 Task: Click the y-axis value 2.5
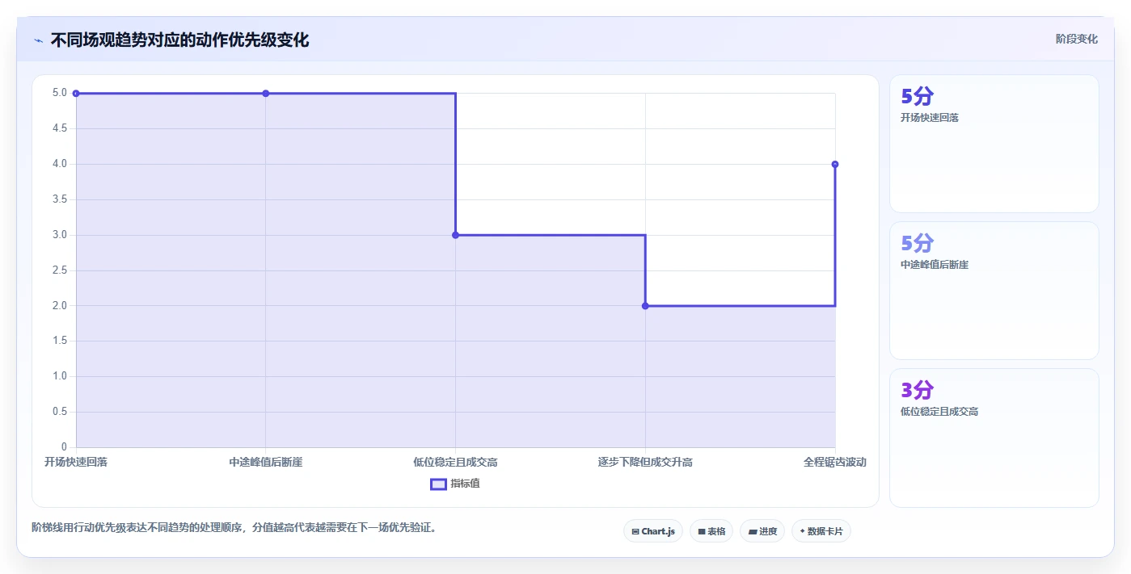point(60,270)
